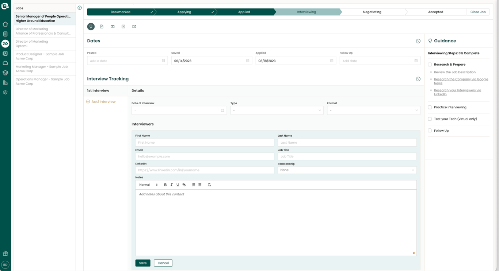499x271 pixels.
Task: Collapse the Dates section
Action: (x=418, y=41)
